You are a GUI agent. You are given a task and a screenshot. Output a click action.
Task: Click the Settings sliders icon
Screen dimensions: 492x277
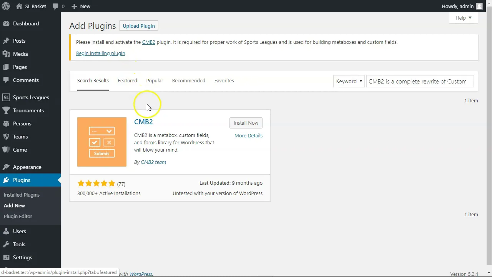[6, 257]
